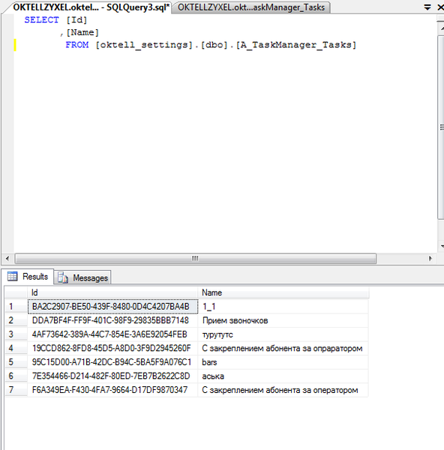Select row header number 3
This screenshot has width=444, height=450.
coord(16,334)
